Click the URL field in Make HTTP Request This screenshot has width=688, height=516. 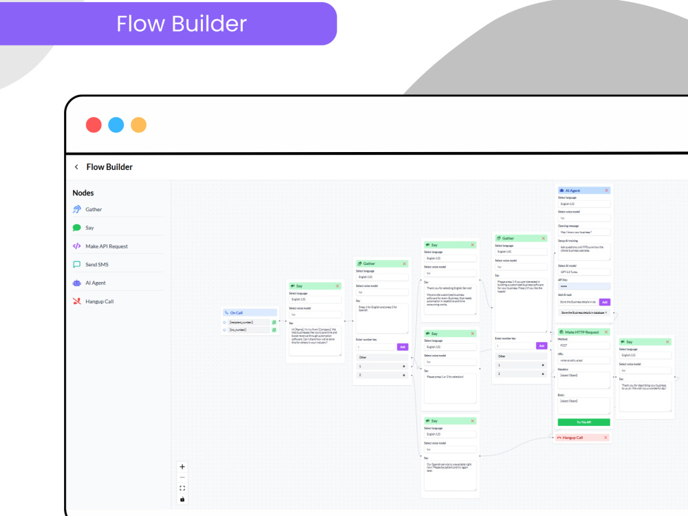click(584, 361)
